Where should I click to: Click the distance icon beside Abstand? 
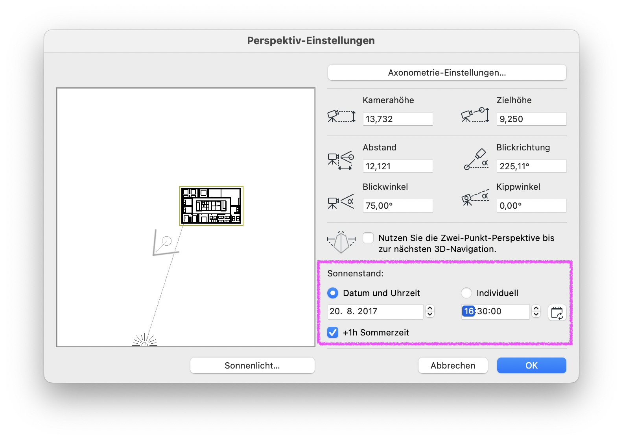[341, 160]
